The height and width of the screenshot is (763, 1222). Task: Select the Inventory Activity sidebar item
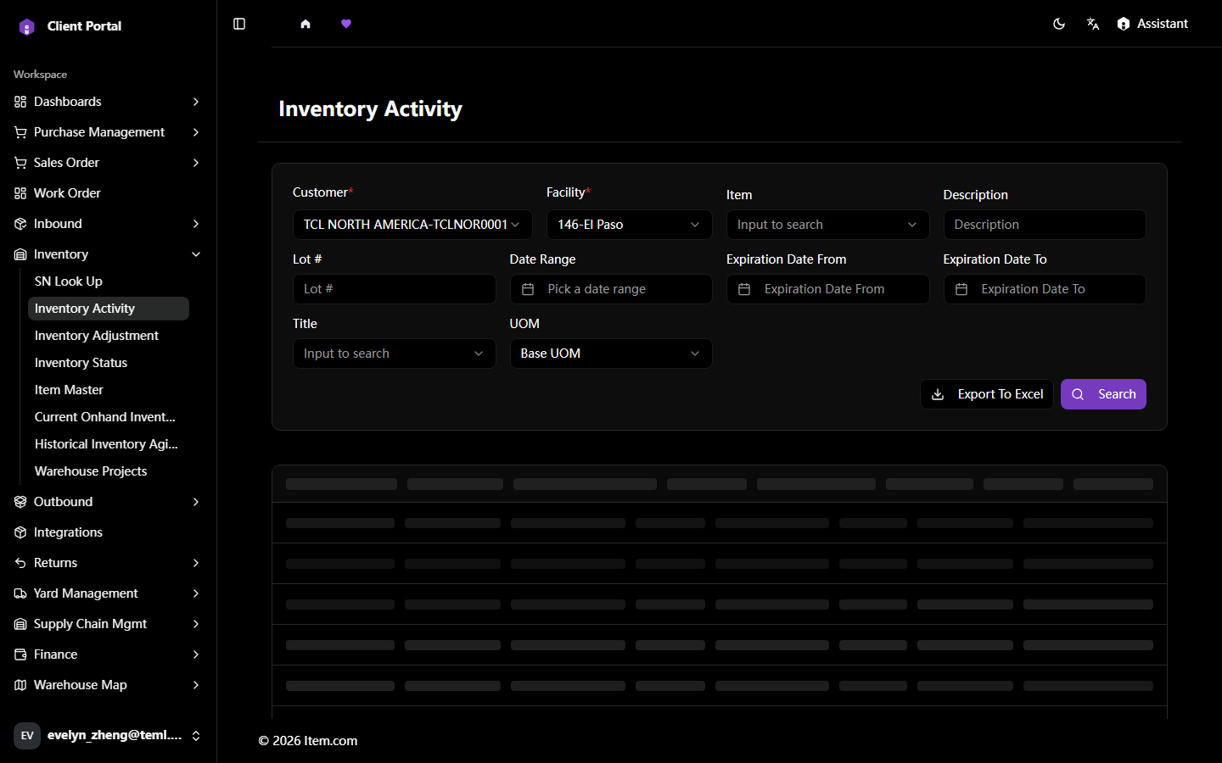pyautogui.click(x=109, y=309)
